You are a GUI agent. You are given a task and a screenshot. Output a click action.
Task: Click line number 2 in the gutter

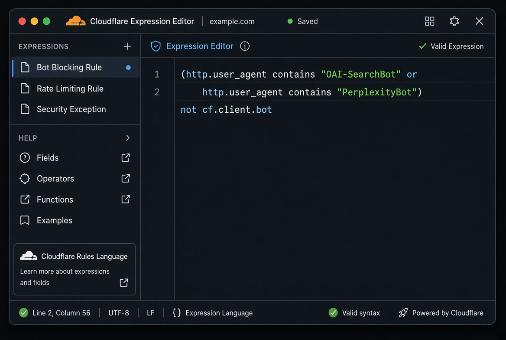coord(157,92)
